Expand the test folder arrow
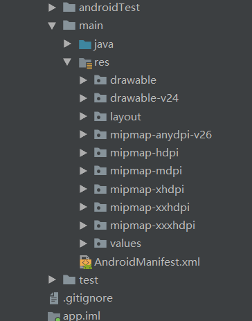 click(53, 279)
